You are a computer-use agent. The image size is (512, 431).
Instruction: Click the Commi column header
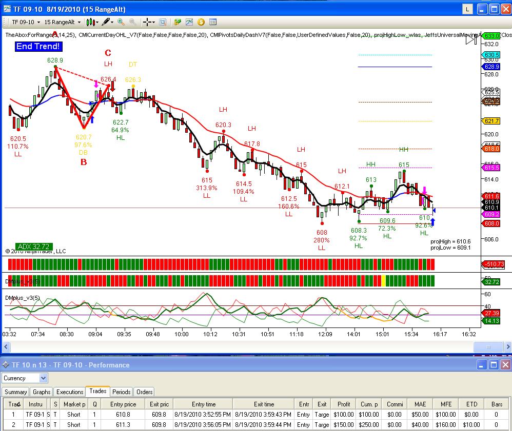pos(395,404)
